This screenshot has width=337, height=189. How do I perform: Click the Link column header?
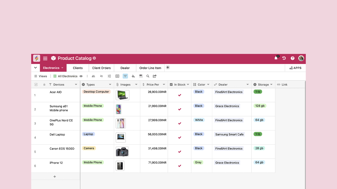[282, 85]
